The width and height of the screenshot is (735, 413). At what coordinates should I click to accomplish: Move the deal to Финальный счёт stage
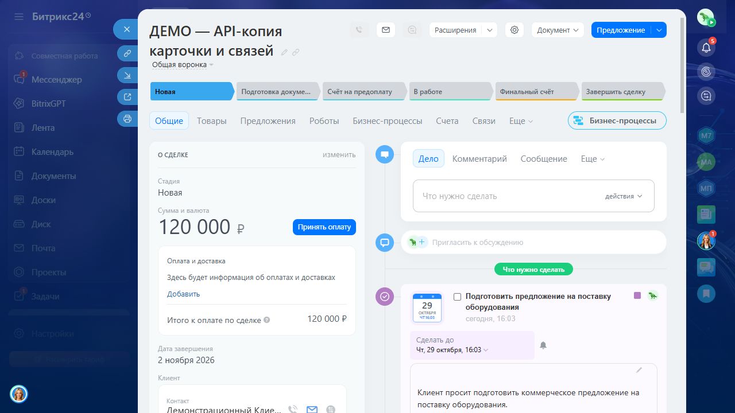pos(537,91)
